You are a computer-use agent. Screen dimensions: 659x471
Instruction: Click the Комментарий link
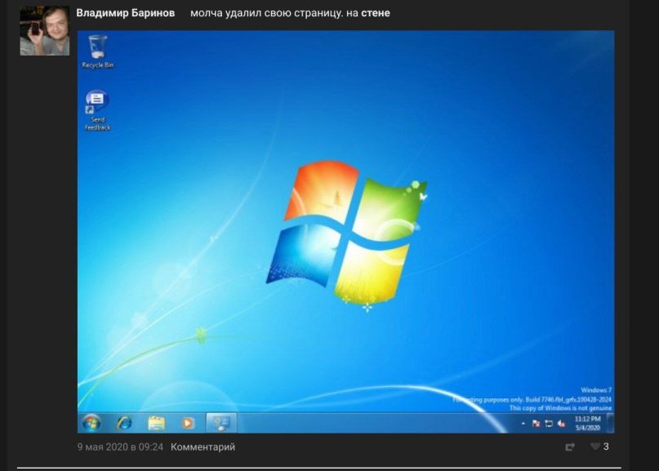[203, 447]
